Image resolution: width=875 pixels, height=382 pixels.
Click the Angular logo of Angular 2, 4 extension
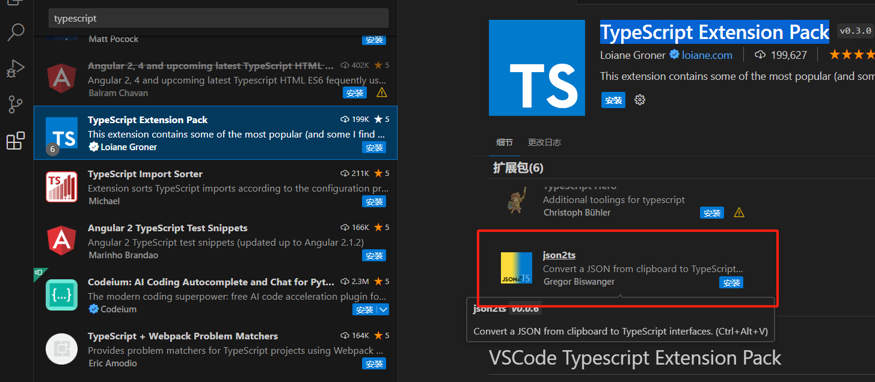(x=62, y=78)
